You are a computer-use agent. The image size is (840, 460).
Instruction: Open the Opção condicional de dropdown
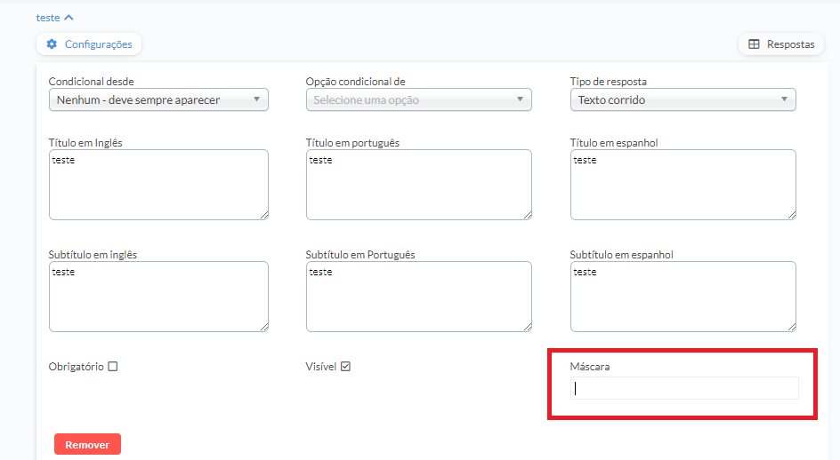[x=418, y=99]
